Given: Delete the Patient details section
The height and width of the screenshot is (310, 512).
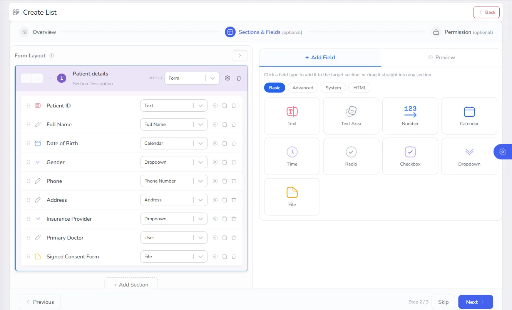Looking at the screenshot, I should click(x=239, y=78).
